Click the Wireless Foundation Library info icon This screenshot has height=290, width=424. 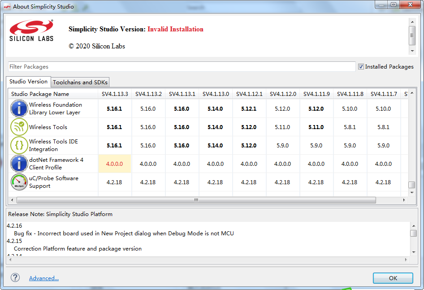pyautogui.click(x=19, y=108)
